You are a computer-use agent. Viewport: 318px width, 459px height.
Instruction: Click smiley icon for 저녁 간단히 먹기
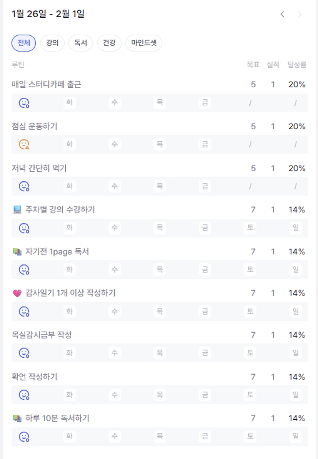[24, 186]
